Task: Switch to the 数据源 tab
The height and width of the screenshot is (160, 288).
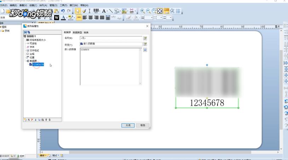Action: pos(67,32)
